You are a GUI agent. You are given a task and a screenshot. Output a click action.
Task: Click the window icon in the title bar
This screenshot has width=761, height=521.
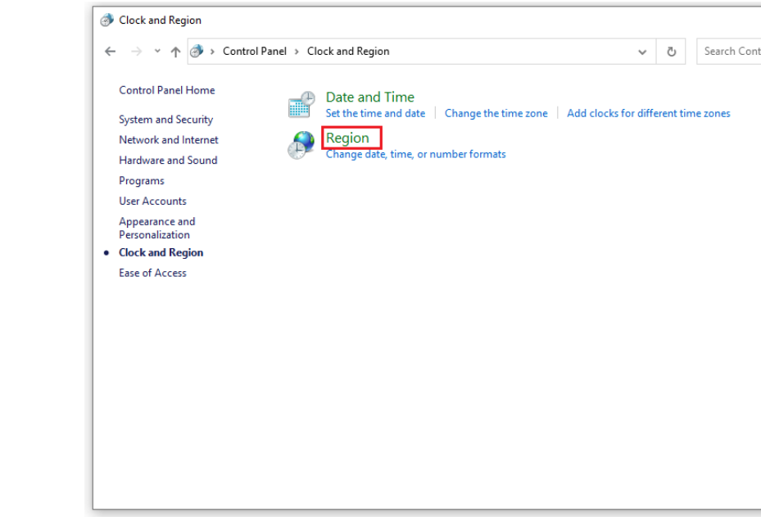106,20
